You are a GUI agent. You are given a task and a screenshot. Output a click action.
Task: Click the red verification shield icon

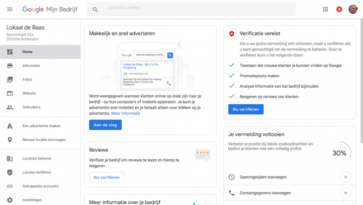coord(231,34)
